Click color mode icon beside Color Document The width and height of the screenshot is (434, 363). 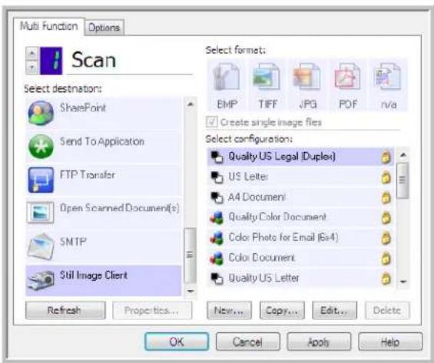[217, 258]
